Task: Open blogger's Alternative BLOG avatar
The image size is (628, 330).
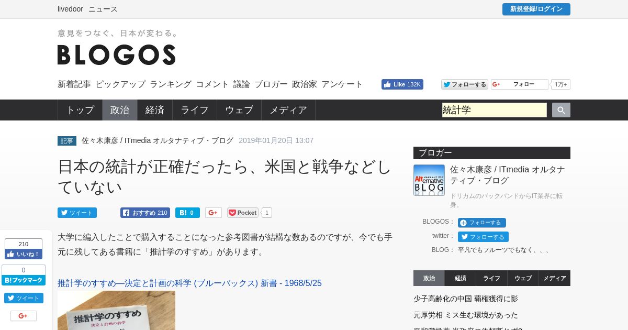Action: [429, 180]
